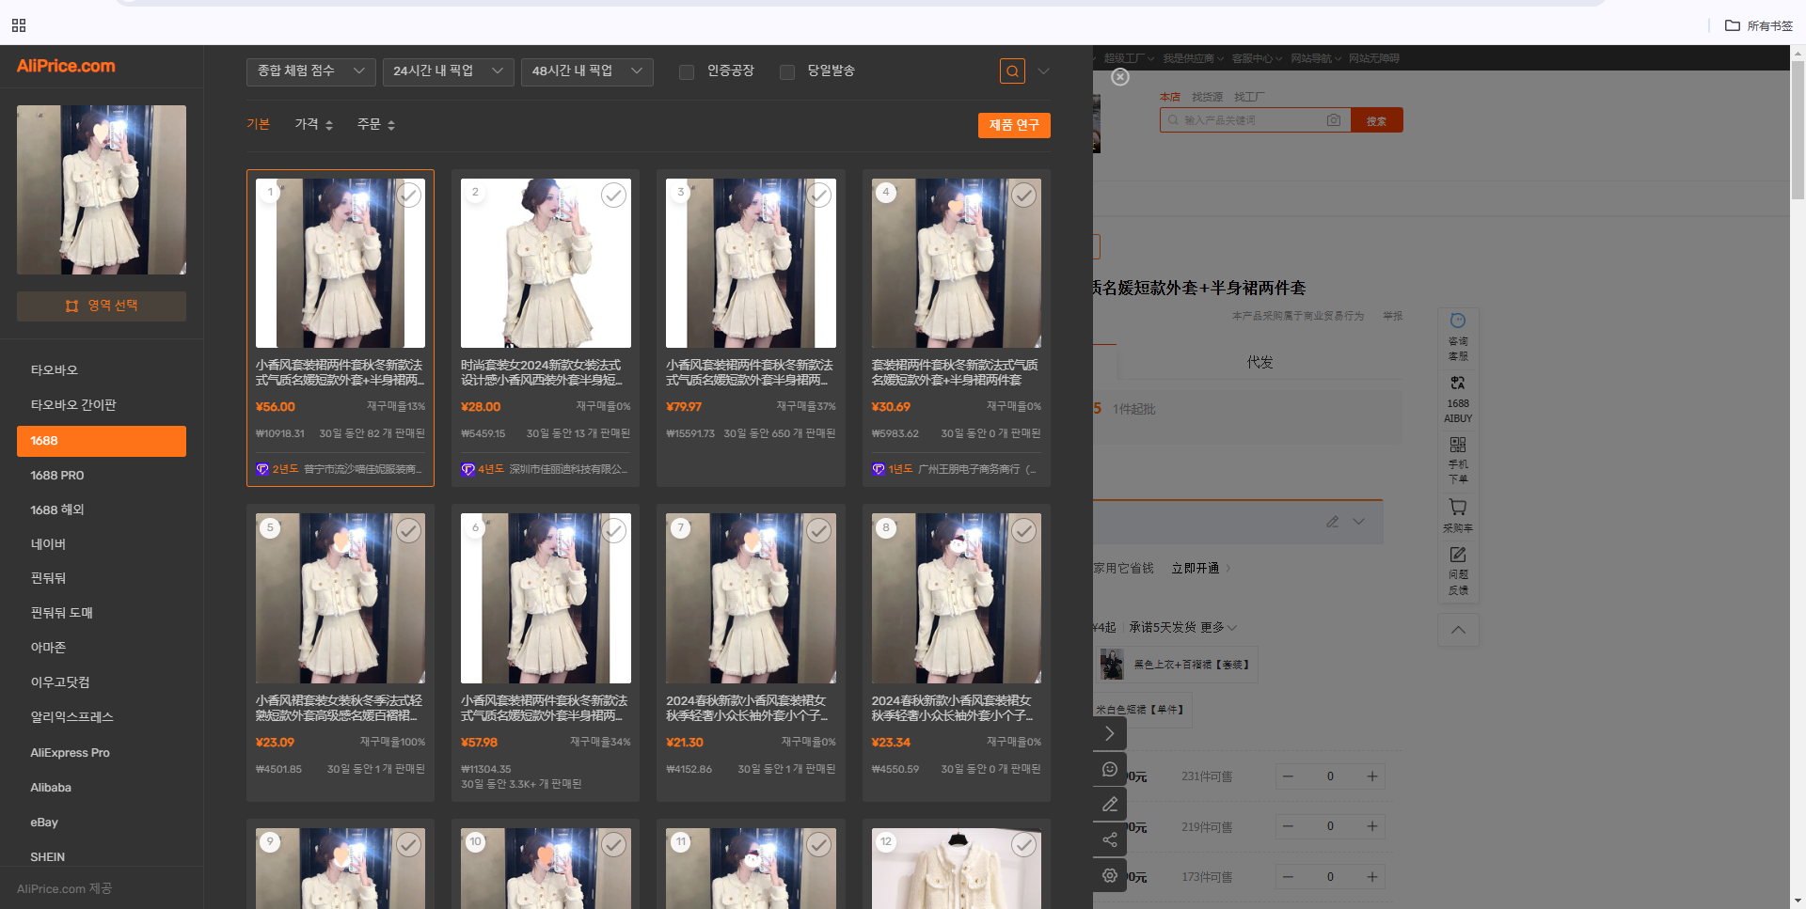Sort results by 주문
Viewport: 1806px width, 909px height.
(376, 124)
